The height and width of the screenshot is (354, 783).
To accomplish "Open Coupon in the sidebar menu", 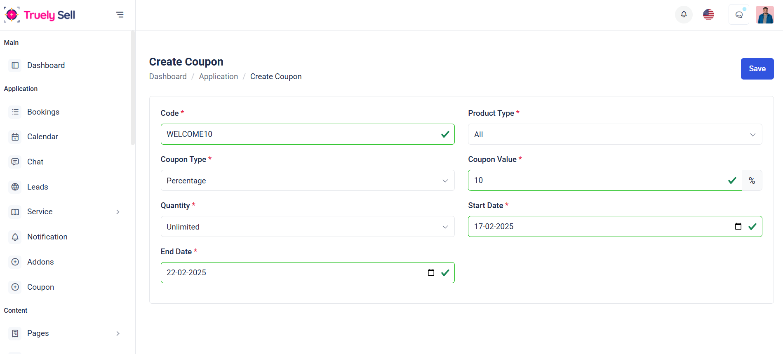I will [x=40, y=287].
